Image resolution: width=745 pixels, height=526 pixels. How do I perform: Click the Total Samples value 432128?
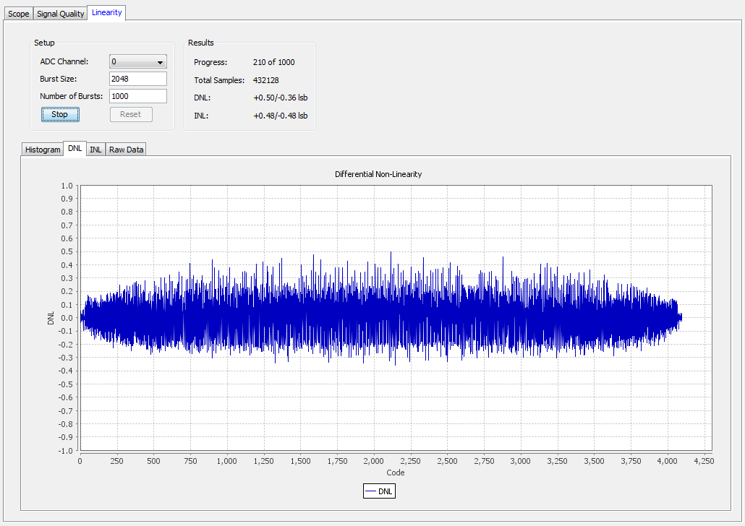click(x=265, y=80)
